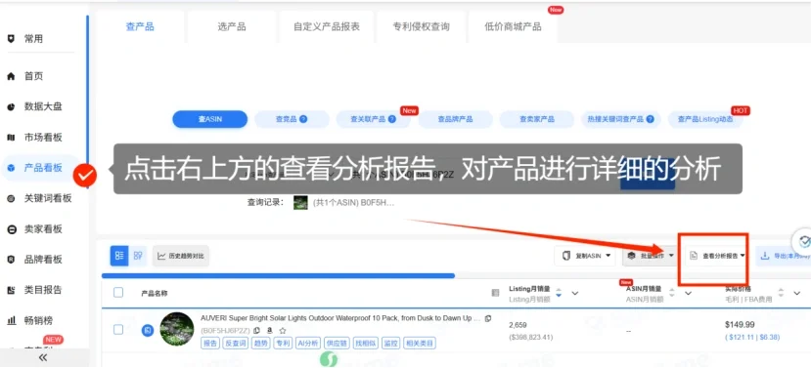The image size is (811, 368).
Task: Select the 查品牌产品 query mode
Action: click(x=455, y=119)
